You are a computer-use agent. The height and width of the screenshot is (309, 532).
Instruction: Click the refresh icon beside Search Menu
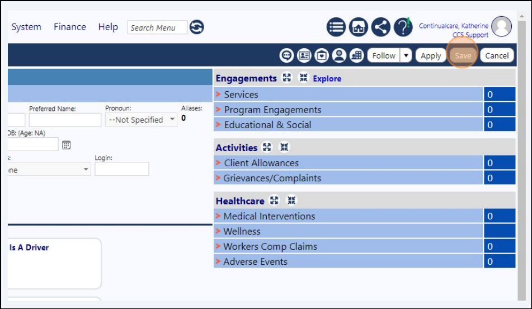point(197,27)
